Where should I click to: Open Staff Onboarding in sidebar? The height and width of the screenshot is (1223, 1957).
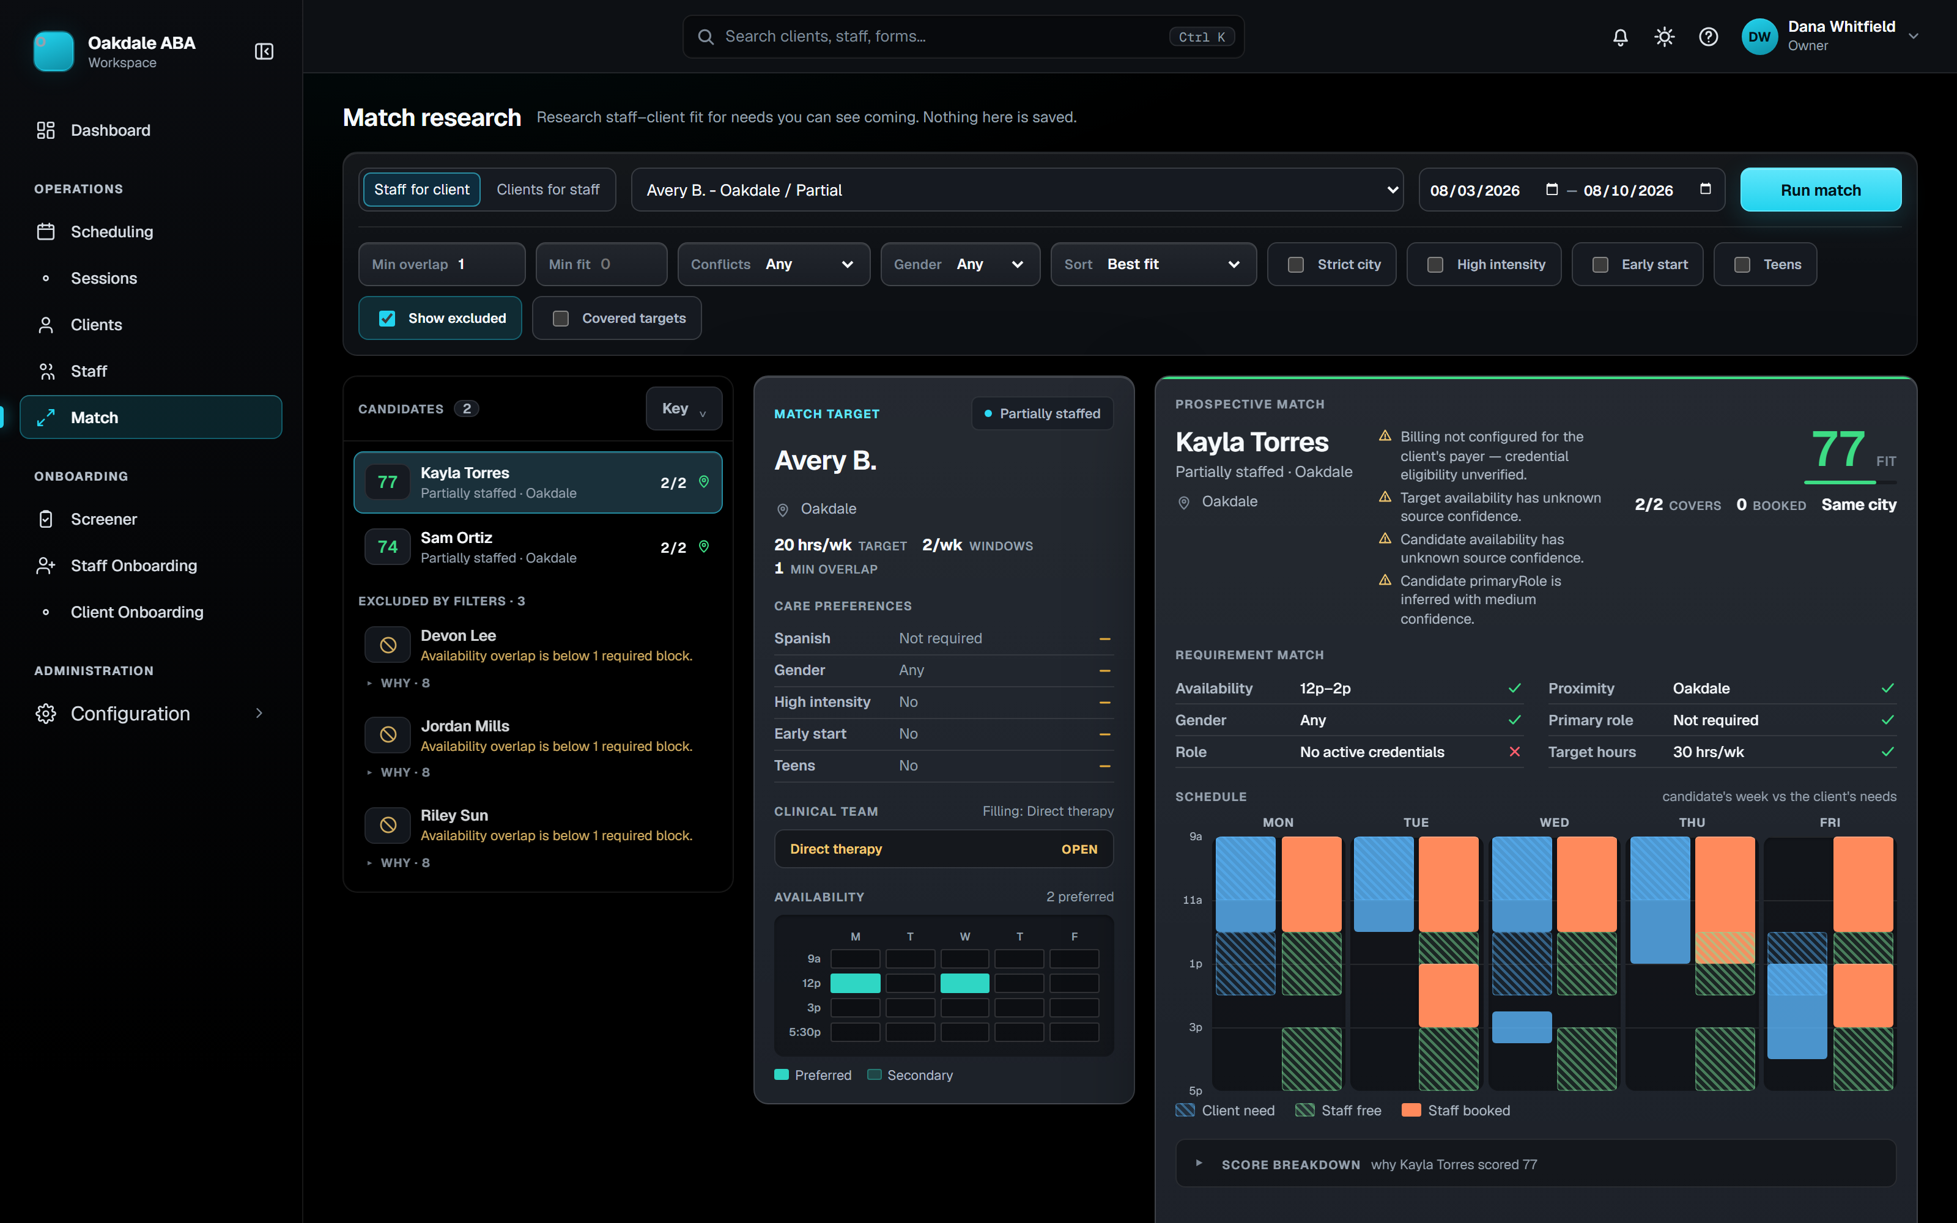pyautogui.click(x=151, y=566)
